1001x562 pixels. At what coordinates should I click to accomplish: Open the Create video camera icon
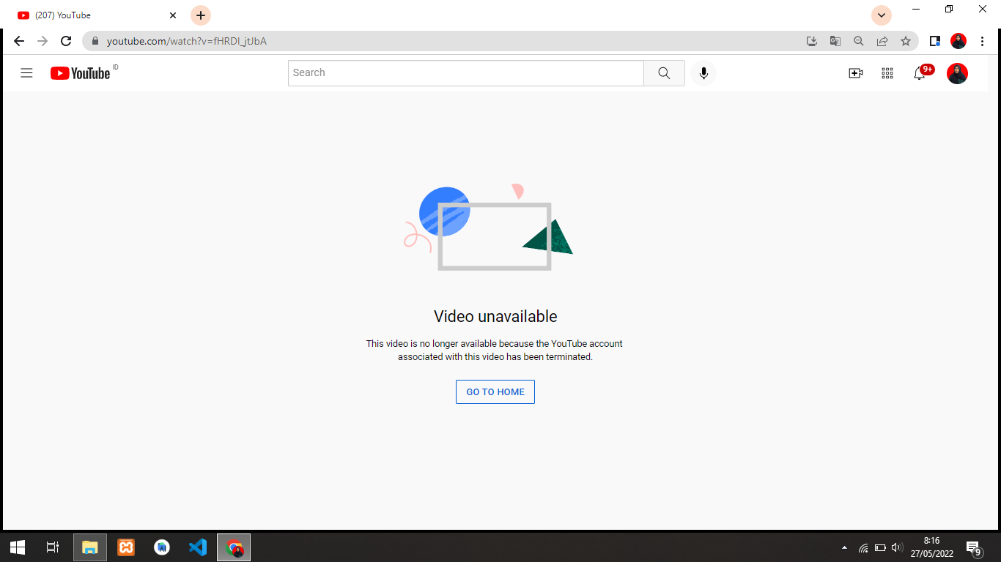tap(855, 73)
